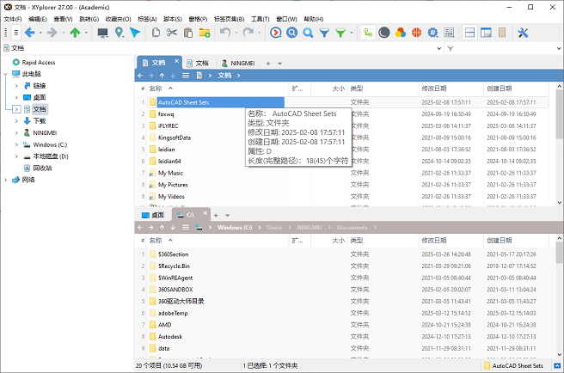Open the wrench configuration tool icon

click(x=523, y=33)
